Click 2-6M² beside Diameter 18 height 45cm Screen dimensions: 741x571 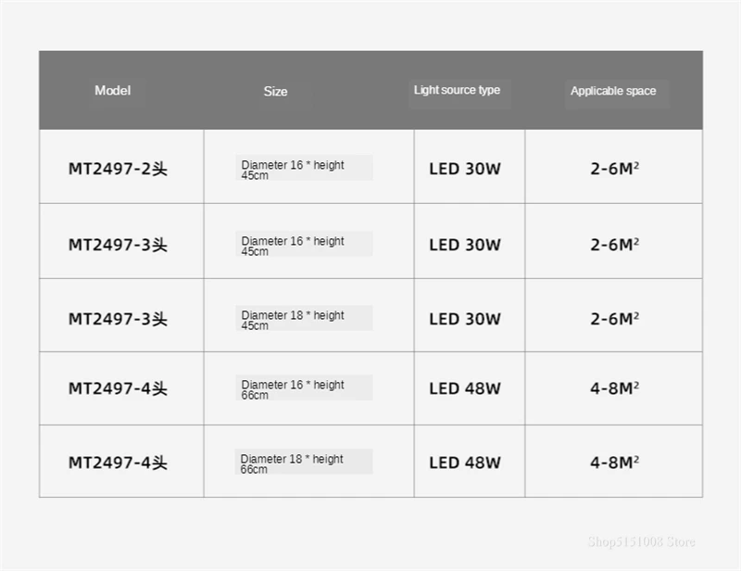click(x=614, y=319)
